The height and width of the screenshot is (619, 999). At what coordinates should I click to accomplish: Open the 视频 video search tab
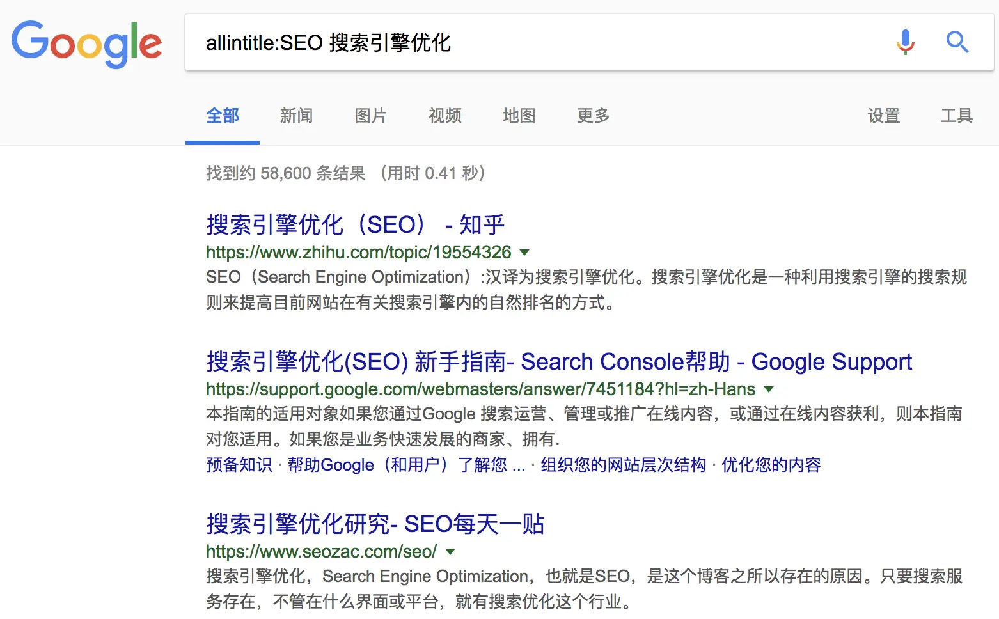click(x=444, y=116)
